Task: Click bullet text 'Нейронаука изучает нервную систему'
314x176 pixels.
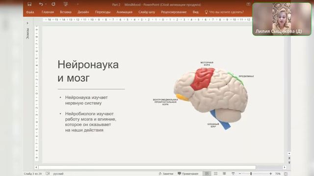Action: [86, 100]
